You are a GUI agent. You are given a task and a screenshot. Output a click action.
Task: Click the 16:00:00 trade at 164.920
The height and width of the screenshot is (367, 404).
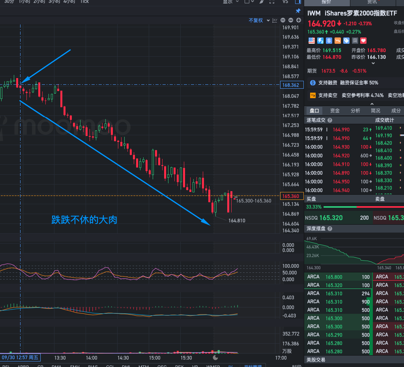(338, 156)
